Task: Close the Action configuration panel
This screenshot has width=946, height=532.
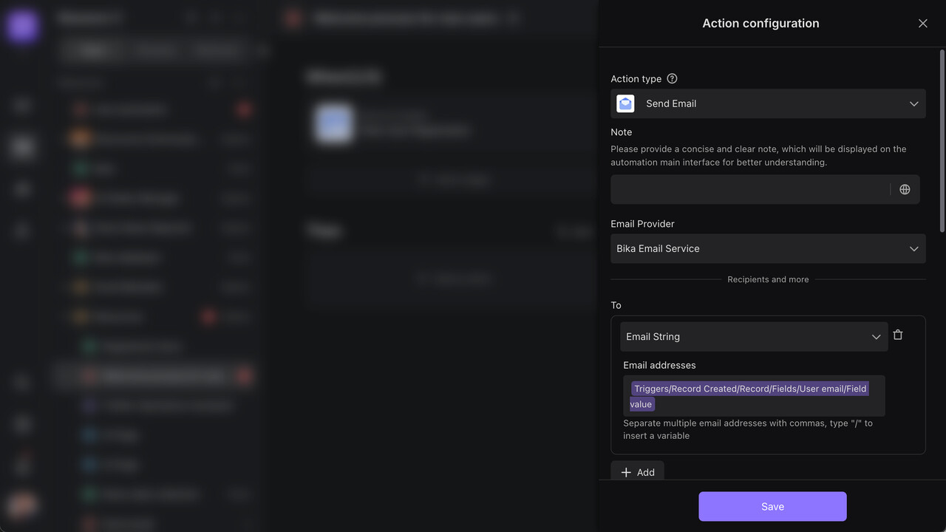Action: [x=922, y=24]
